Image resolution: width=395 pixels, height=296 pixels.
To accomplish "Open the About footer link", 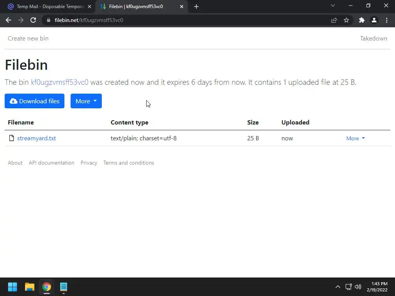I will click(15, 163).
